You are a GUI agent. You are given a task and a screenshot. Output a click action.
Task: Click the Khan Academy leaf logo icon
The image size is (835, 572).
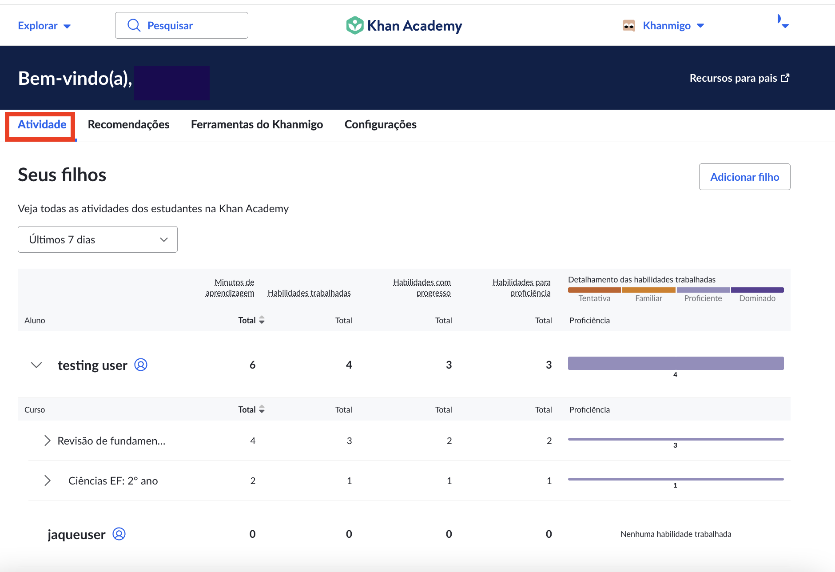coord(355,25)
